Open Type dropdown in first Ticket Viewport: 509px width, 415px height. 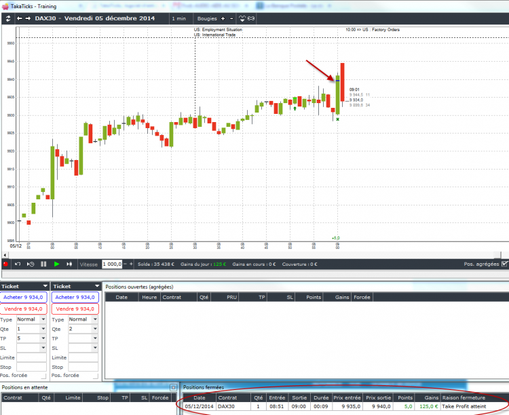click(x=43, y=319)
